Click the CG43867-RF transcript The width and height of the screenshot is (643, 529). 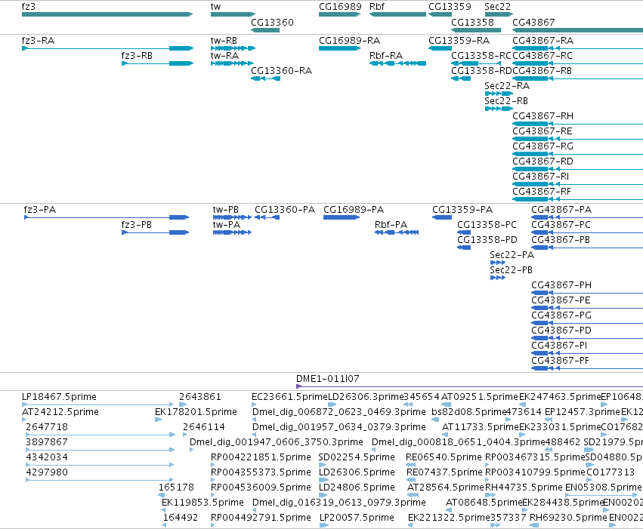pos(577,199)
